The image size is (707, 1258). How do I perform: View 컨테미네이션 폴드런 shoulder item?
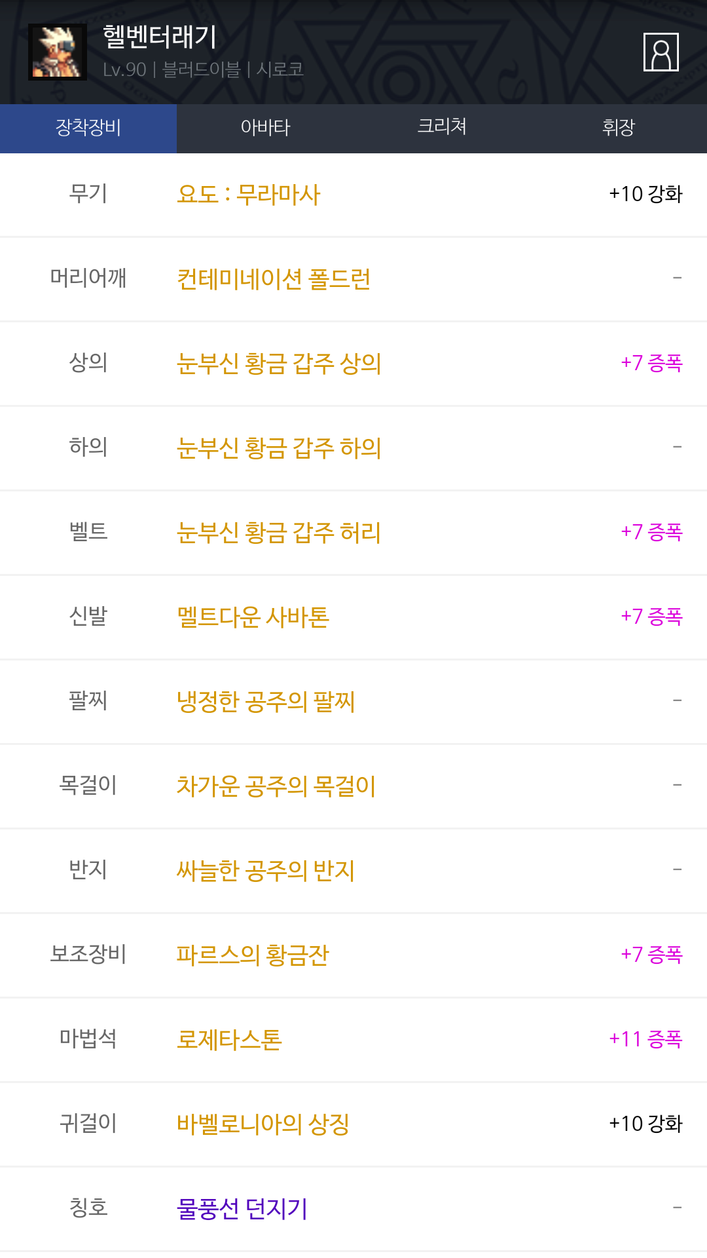274,279
